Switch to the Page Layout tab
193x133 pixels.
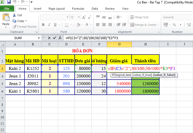[56, 9]
